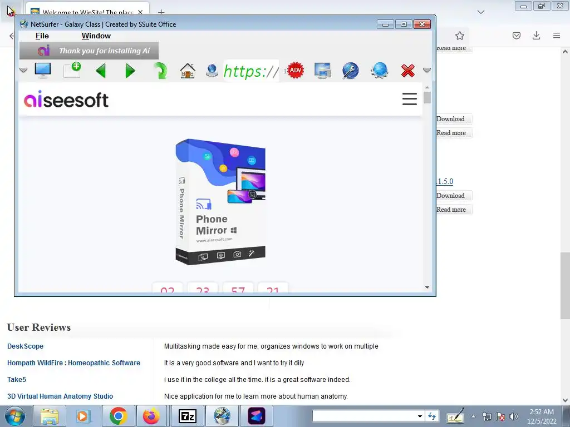The image size is (570, 427).
Task: Click the taskbar address refresh arrows button
Action: point(432,416)
